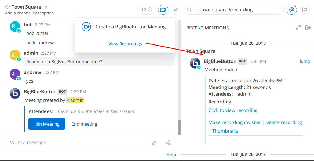Open Click to view recording link
Screen dimensions: 314x161
(x=233, y=110)
